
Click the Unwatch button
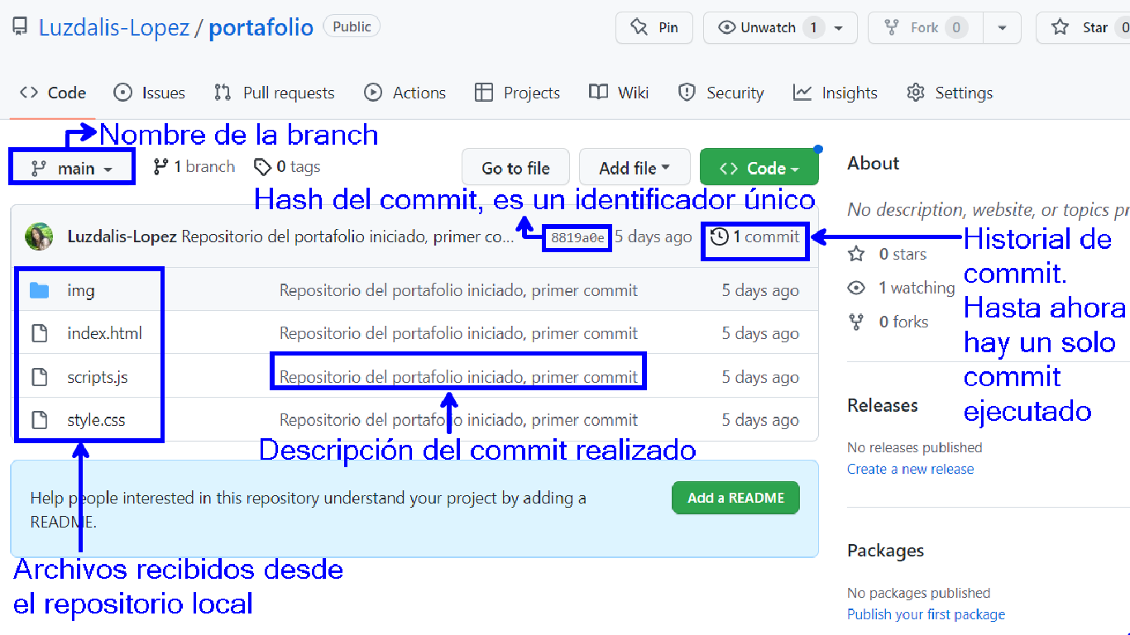[769, 27]
